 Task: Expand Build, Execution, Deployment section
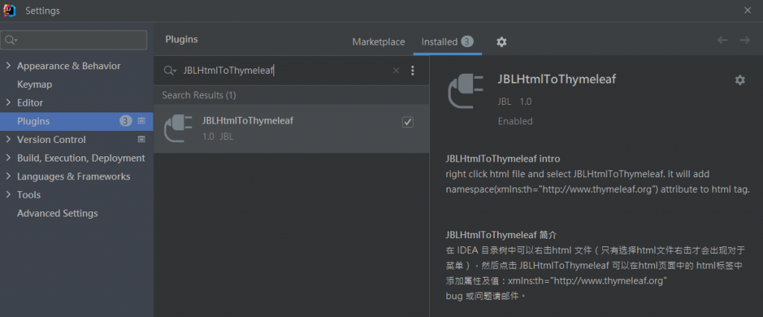(x=7, y=158)
